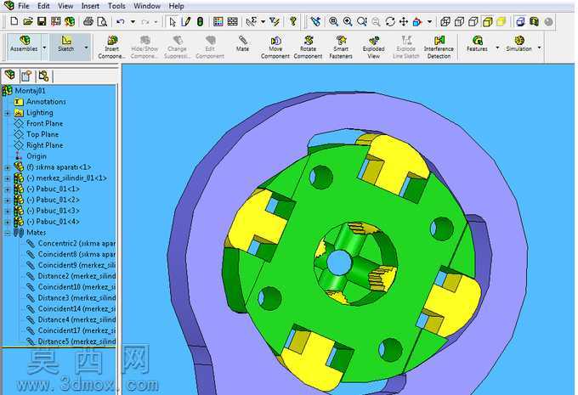Open the Window menu
The width and height of the screenshot is (578, 395).
(147, 6)
